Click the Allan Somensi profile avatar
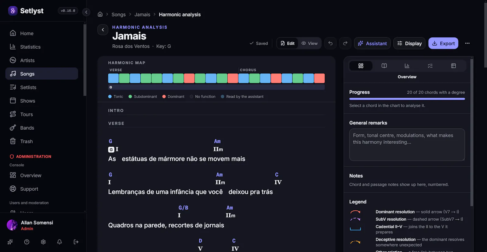Screen dimensions: 487x252 (x=12, y=225)
